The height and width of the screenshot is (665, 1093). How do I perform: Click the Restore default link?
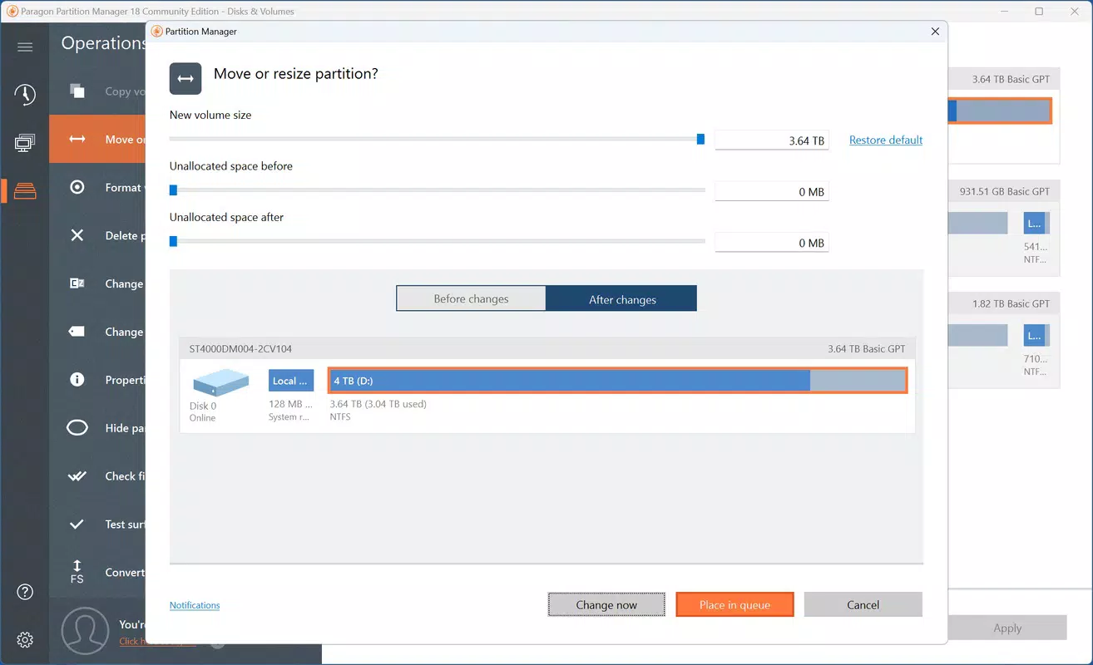886,140
